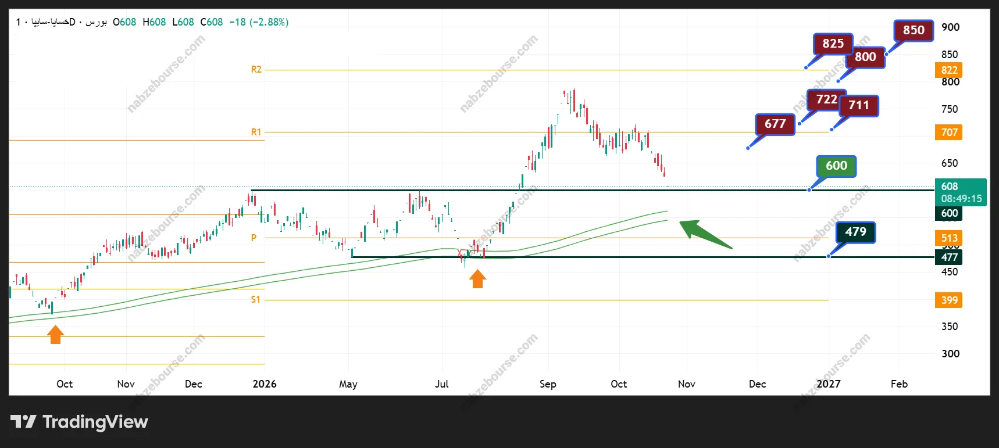
Task: Select the Feb label on time axis
Action: 900,384
